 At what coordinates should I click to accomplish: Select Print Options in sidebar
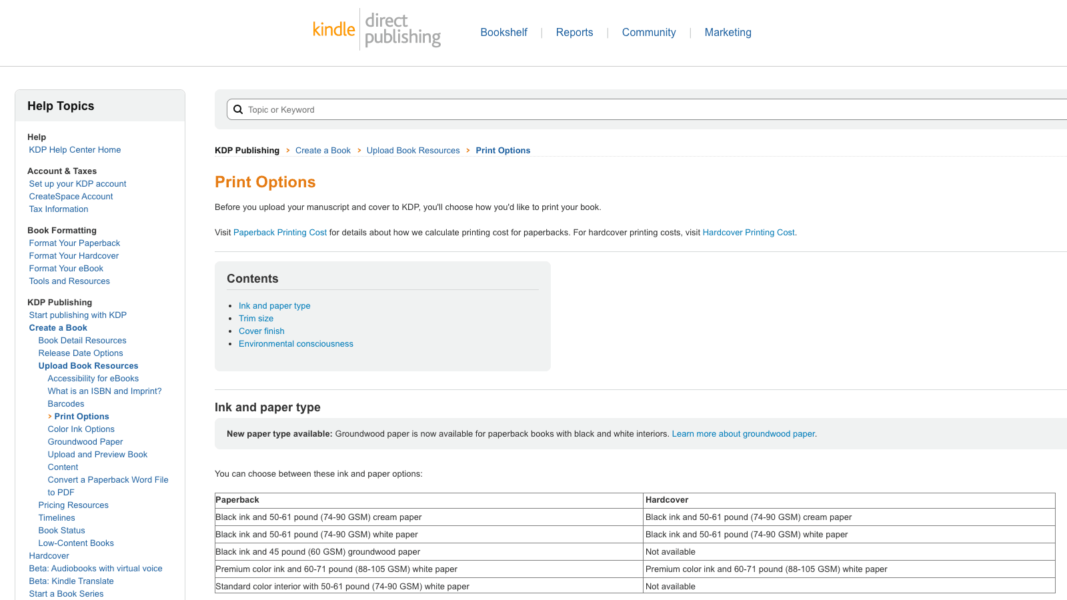click(81, 417)
